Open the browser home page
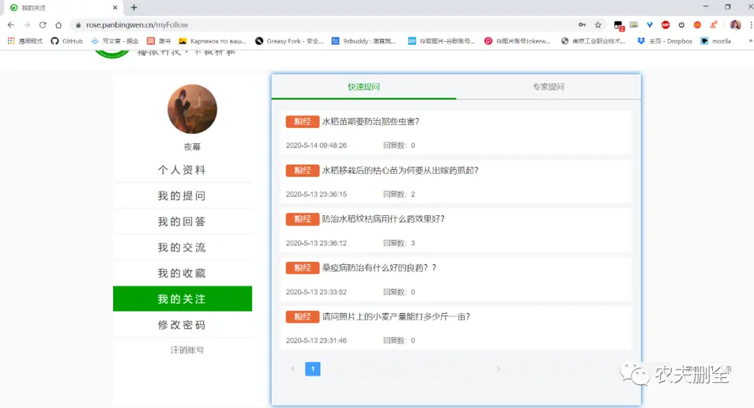The width and height of the screenshot is (754, 408). pyautogui.click(x=59, y=24)
